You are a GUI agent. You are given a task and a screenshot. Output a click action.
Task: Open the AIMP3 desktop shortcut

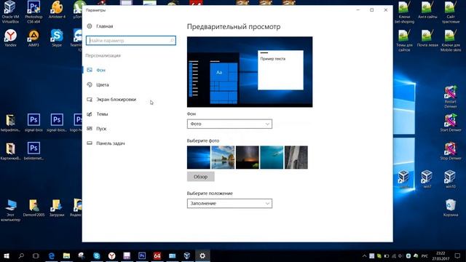click(x=33, y=38)
